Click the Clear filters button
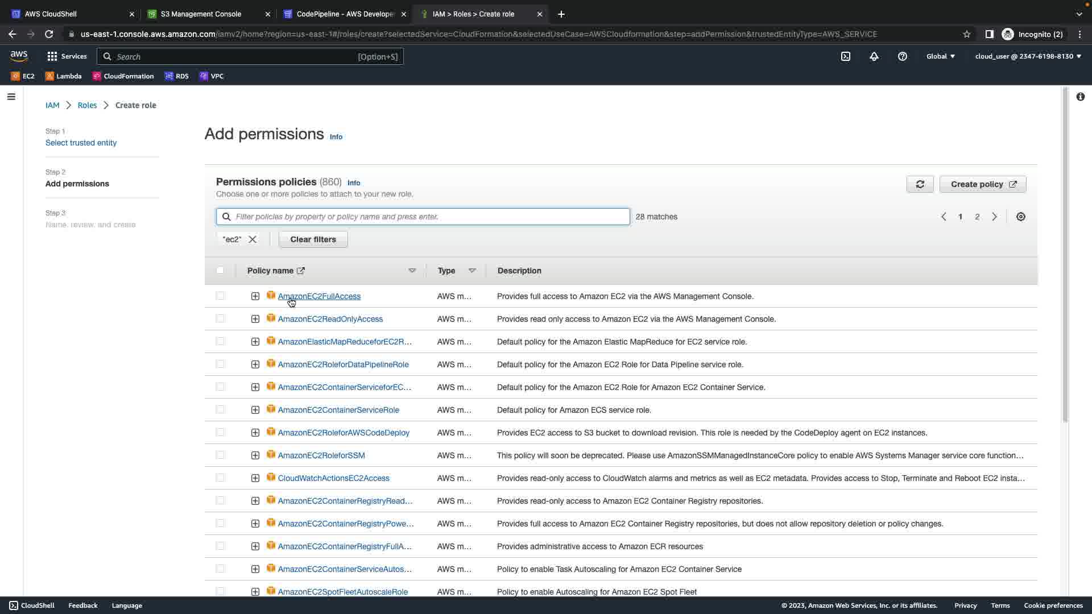This screenshot has width=1092, height=614. [x=313, y=239]
